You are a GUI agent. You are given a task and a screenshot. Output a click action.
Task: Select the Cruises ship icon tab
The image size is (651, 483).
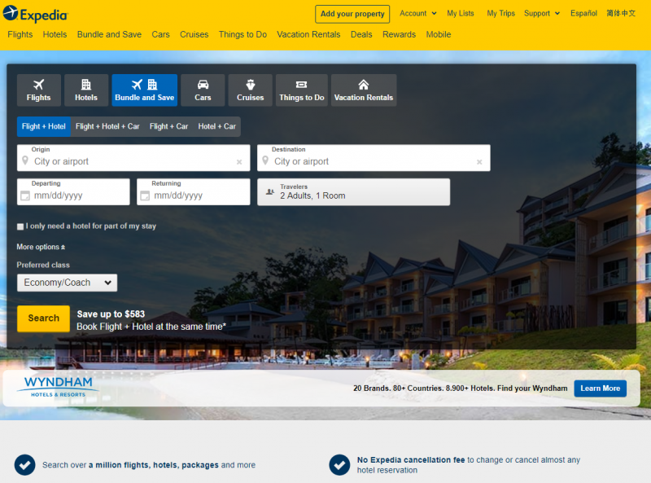click(x=250, y=90)
